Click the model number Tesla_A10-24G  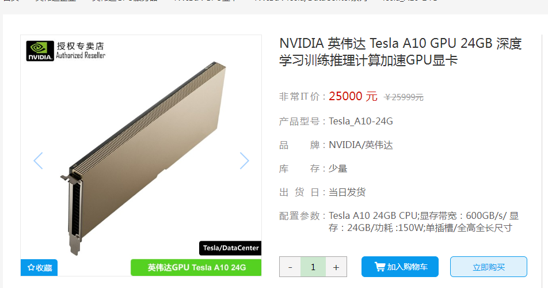click(361, 122)
